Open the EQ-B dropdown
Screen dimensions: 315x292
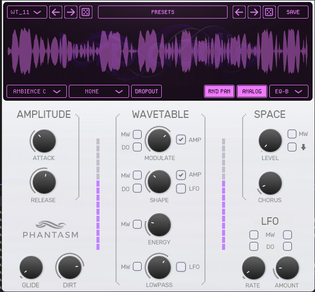coord(289,91)
